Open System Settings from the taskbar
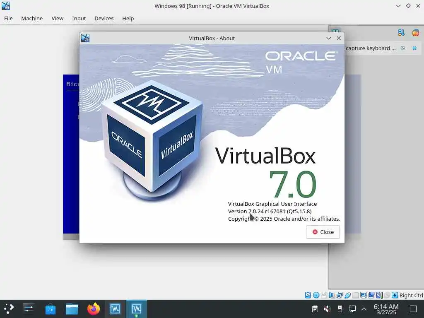 (29, 309)
